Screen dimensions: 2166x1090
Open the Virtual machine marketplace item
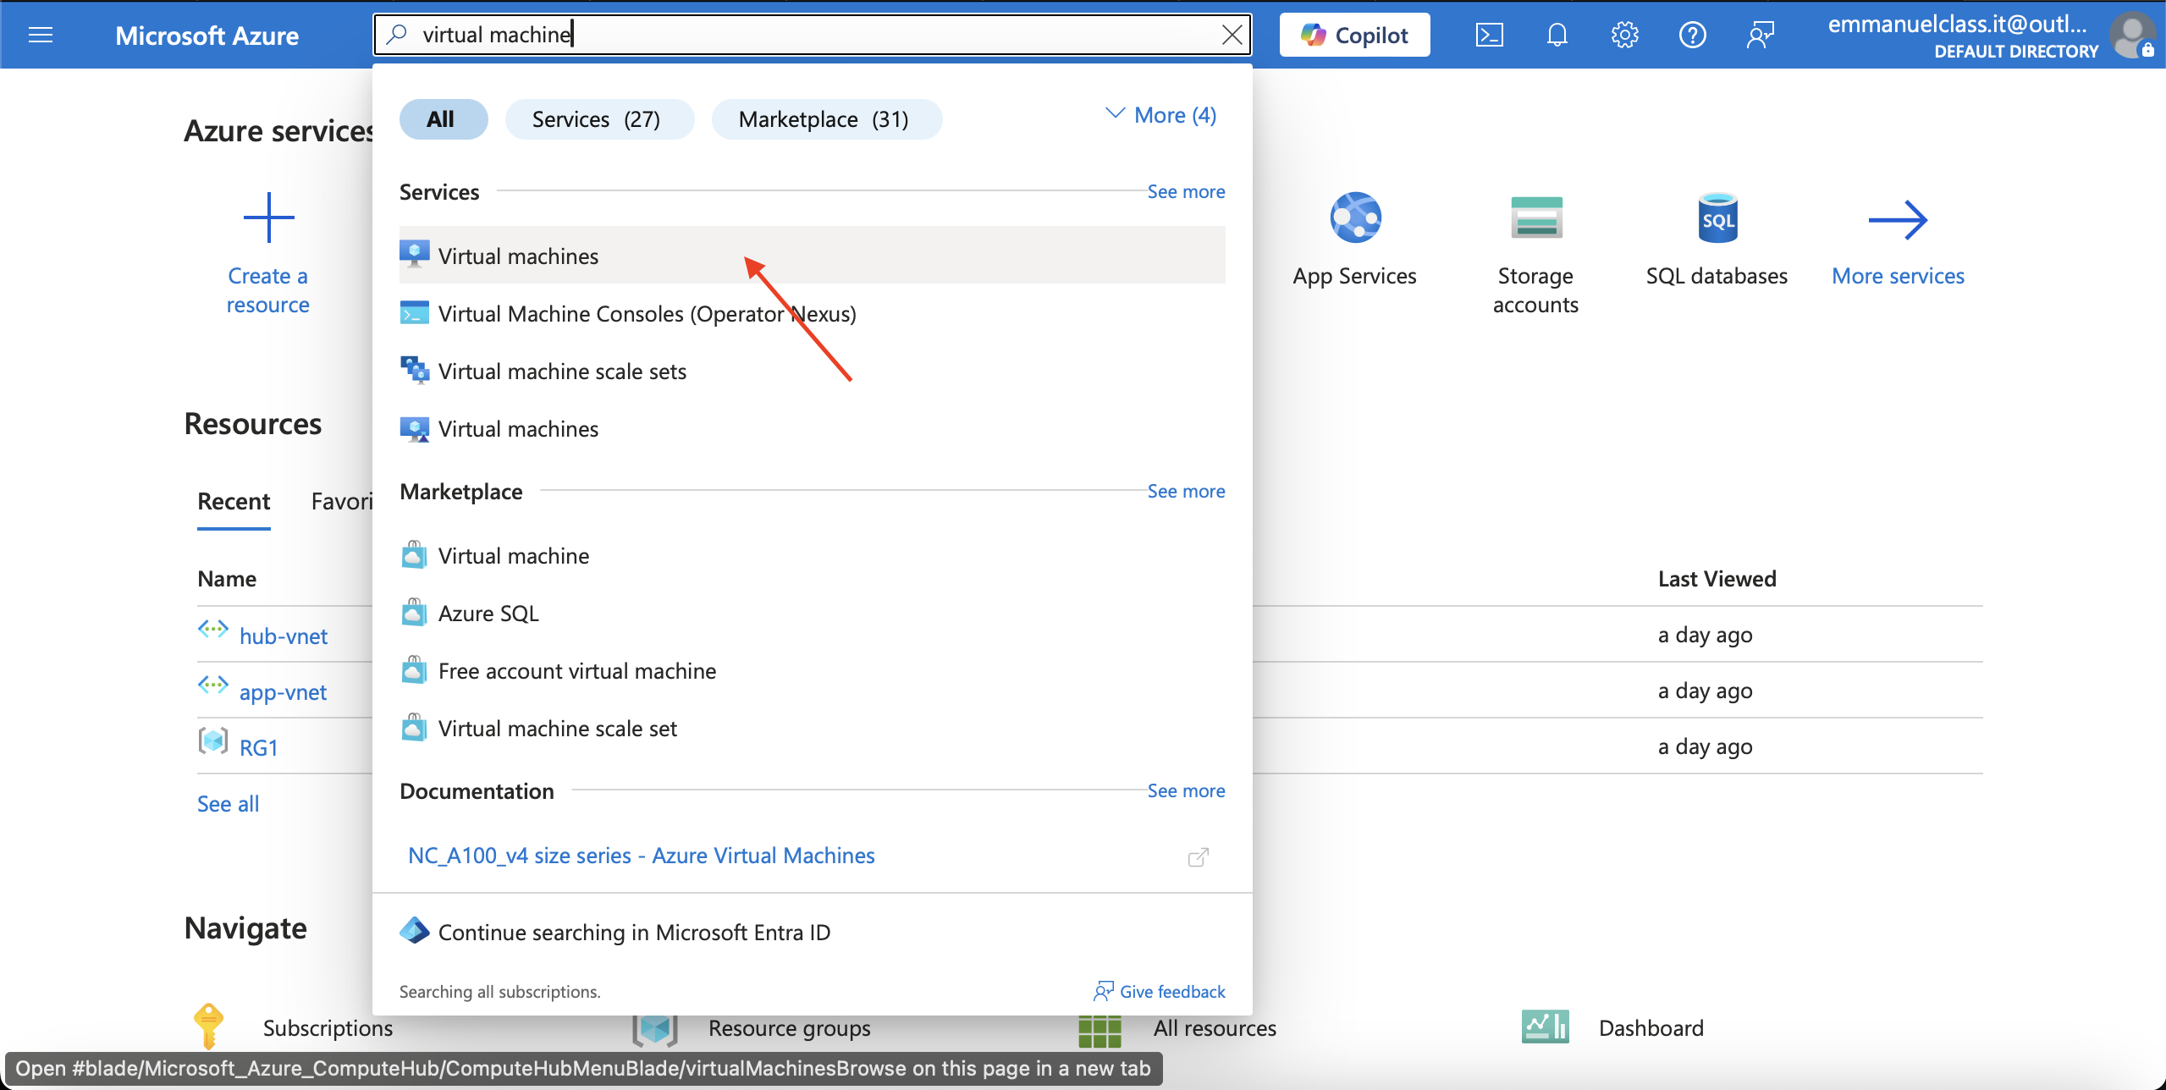(812, 555)
